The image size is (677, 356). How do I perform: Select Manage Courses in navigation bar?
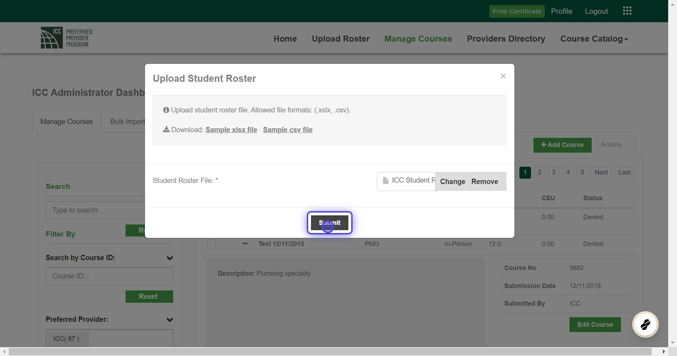tap(418, 39)
